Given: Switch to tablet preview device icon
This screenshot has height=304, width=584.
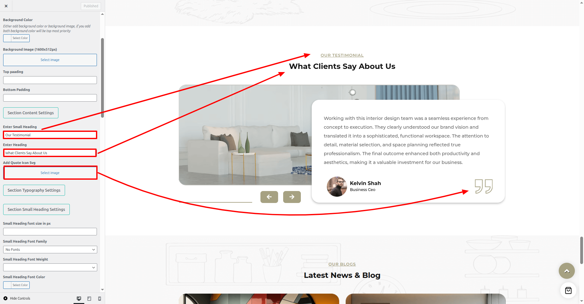Looking at the screenshot, I should 89,299.
